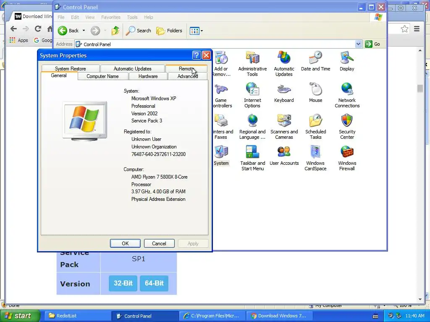Image resolution: width=430 pixels, height=322 pixels.
Task: Open Taskbar and Start Menu icon
Action: pos(252,158)
